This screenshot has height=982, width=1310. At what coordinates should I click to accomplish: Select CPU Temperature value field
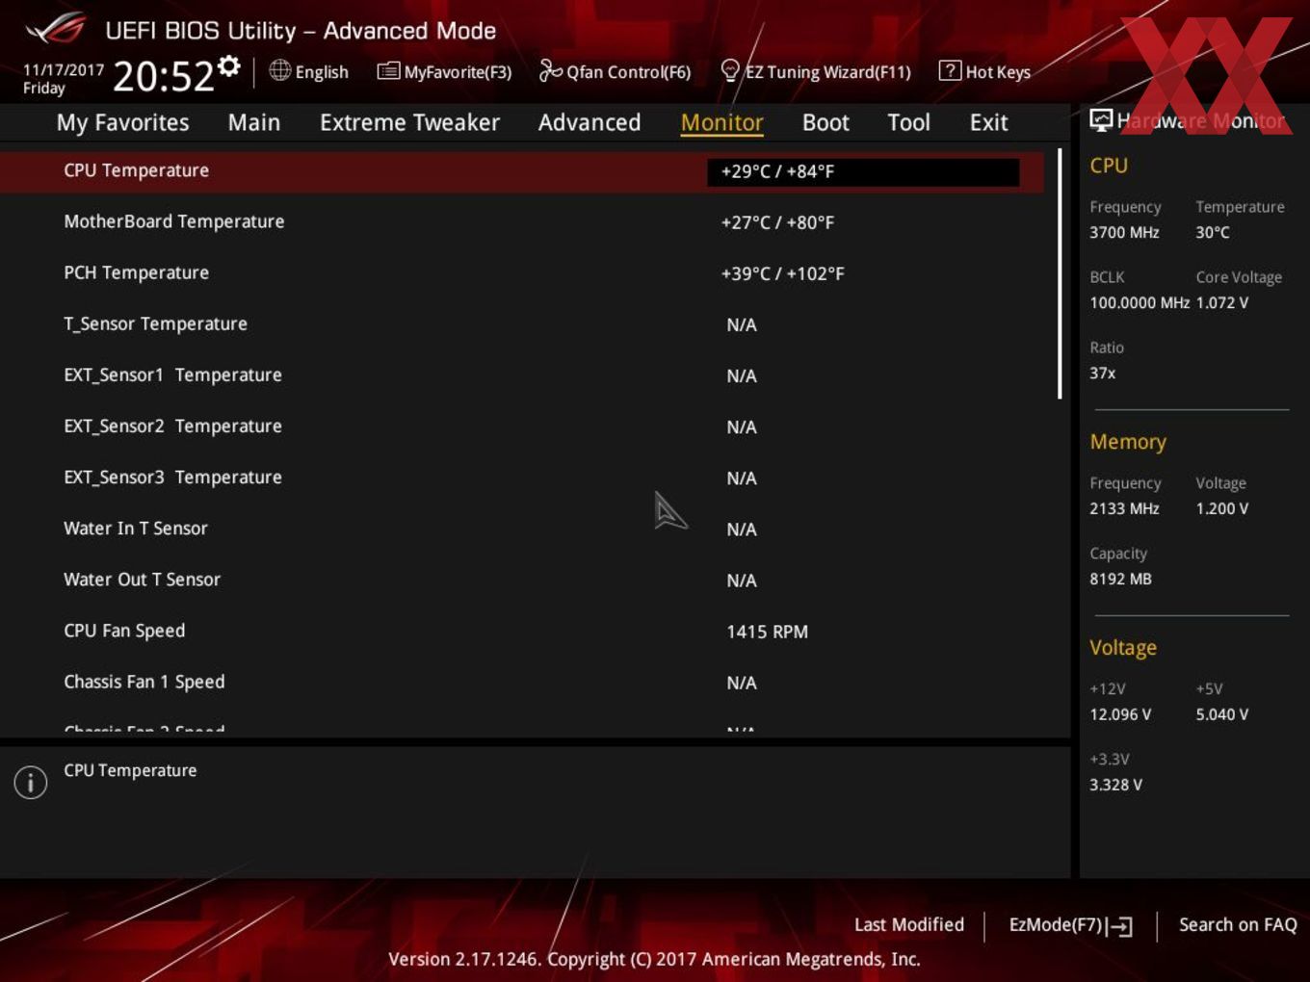pyautogui.click(x=863, y=171)
